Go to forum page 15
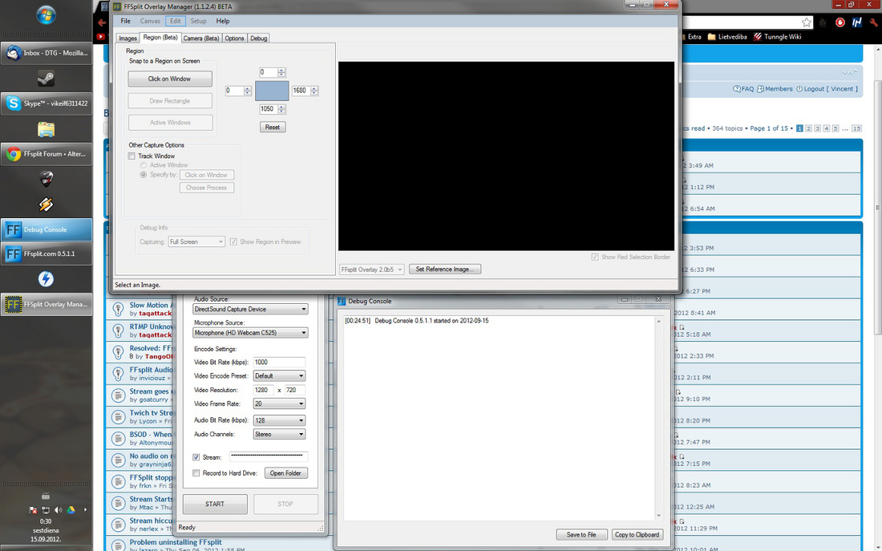The image size is (882, 551). [x=856, y=128]
